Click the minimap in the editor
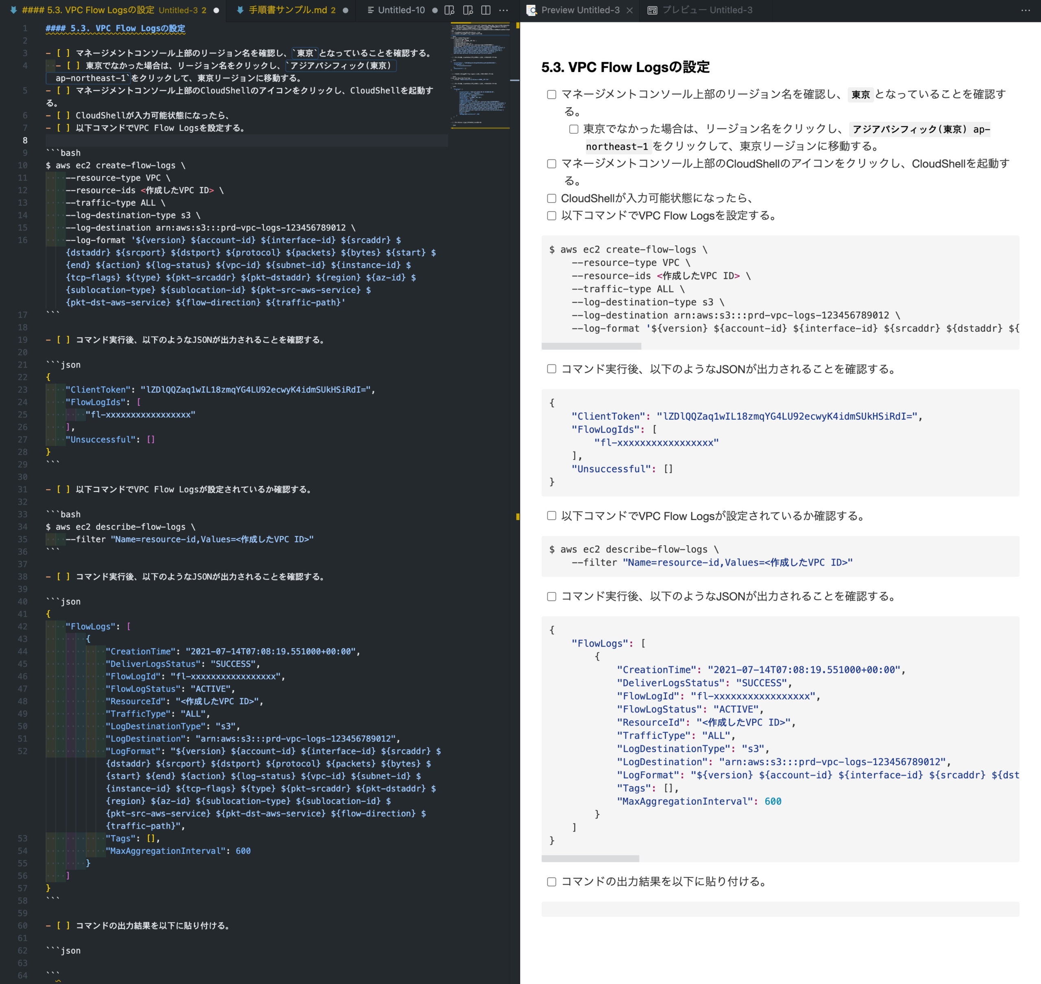1041x984 pixels. [480, 76]
